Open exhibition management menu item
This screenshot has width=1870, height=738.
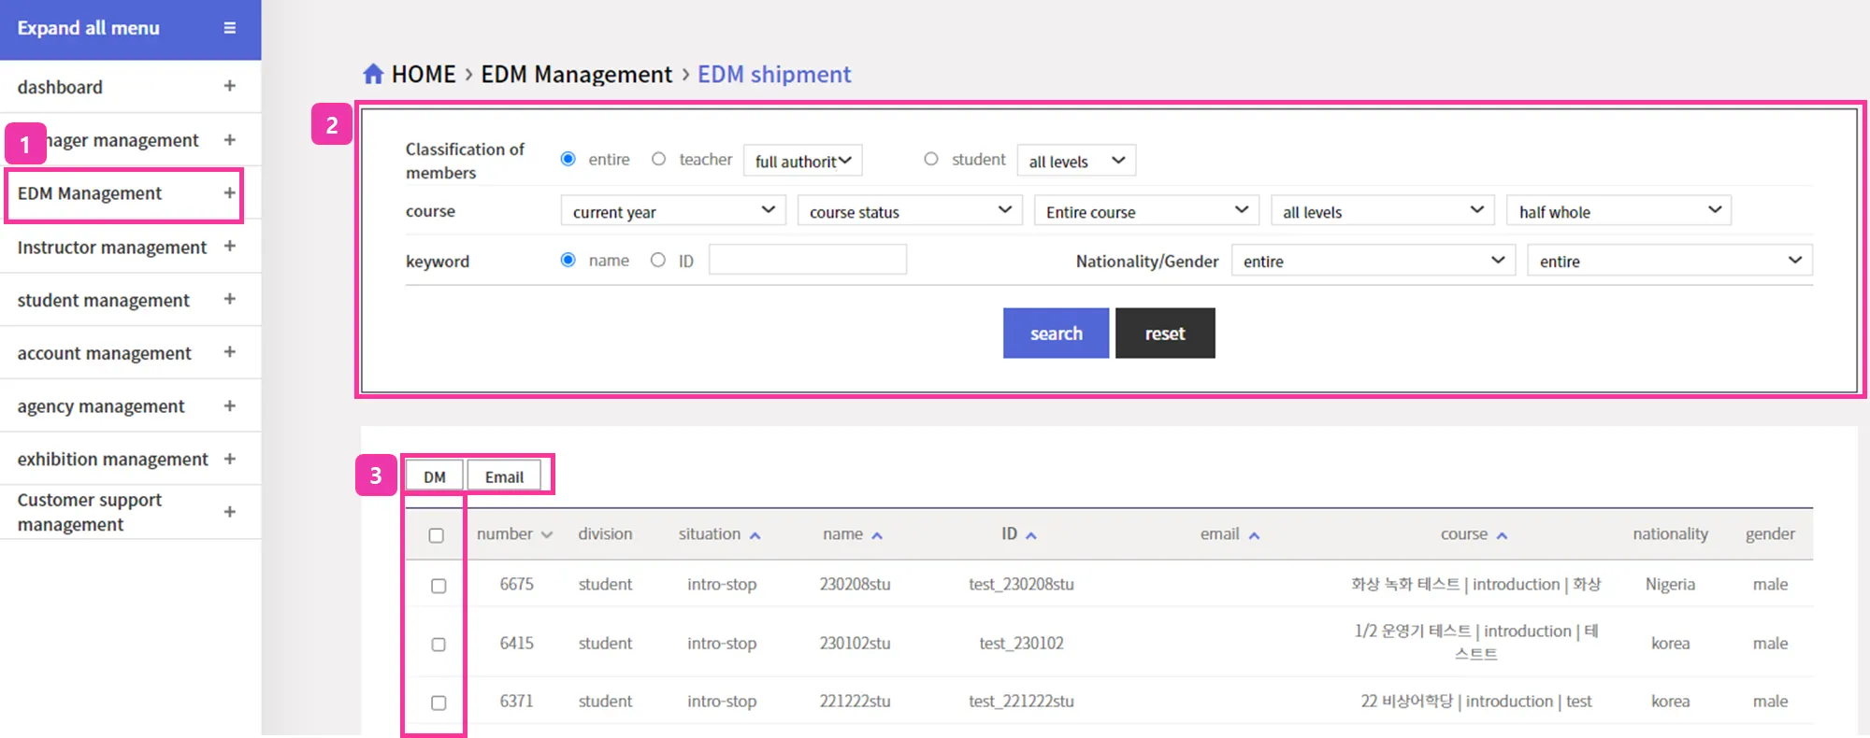coord(112,460)
